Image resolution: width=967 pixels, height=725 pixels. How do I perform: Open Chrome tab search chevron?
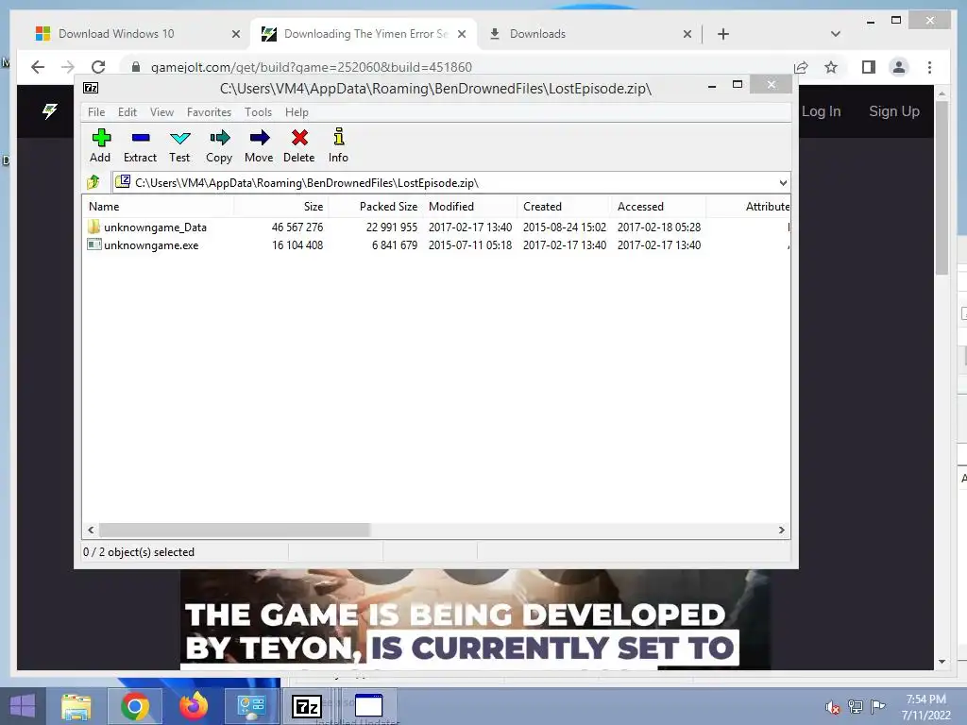pyautogui.click(x=836, y=34)
